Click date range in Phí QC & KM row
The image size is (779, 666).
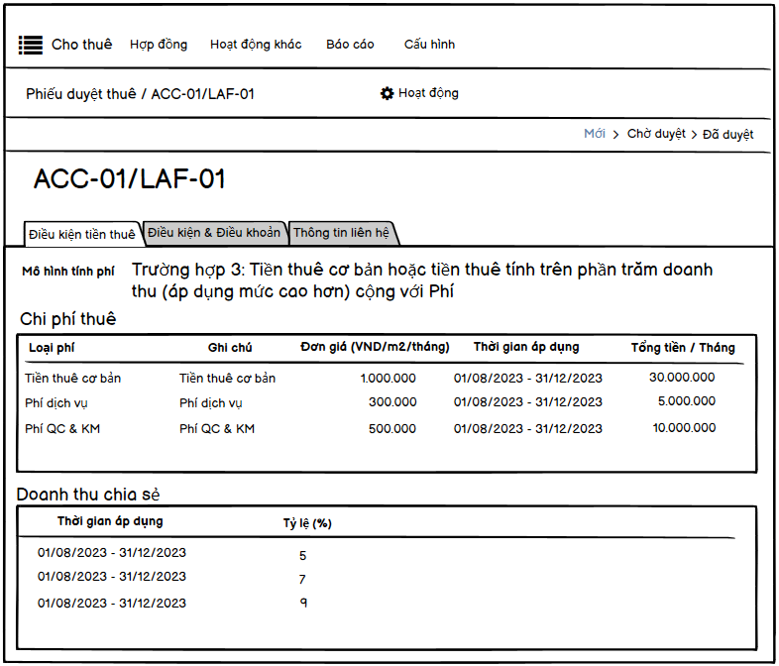tap(527, 429)
